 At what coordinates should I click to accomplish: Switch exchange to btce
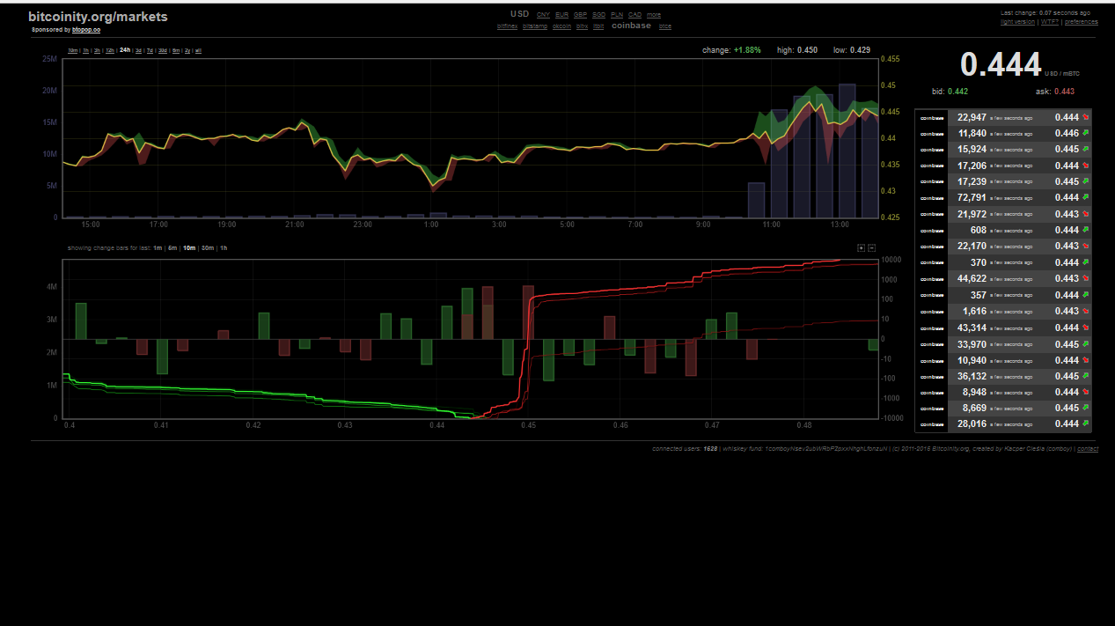(665, 26)
